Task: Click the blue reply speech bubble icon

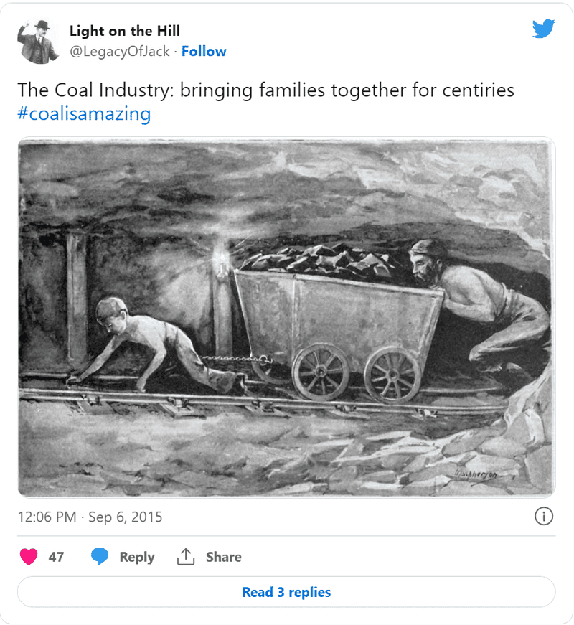Action: tap(100, 556)
